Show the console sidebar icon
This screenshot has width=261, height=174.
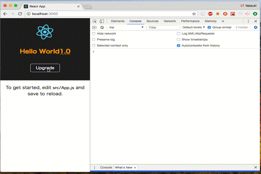coord(94,27)
